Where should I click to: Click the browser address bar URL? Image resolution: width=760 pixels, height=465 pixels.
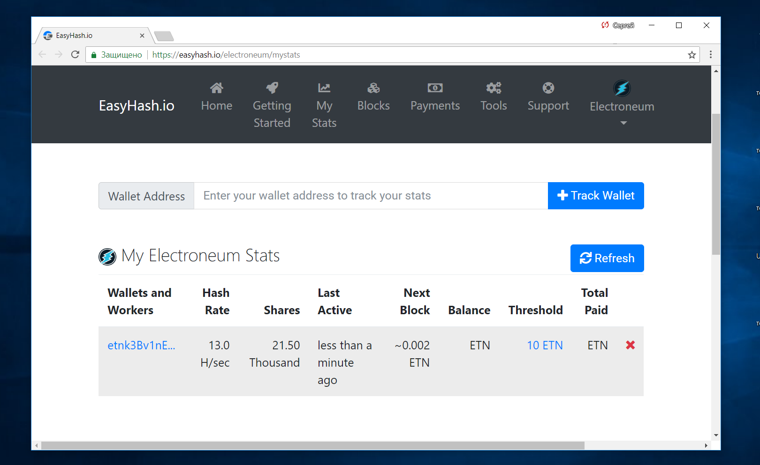226,55
